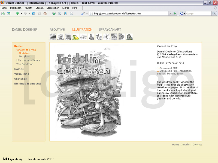The width and height of the screenshot is (218, 163).
Task: Open the bold Sketches category
Action: (x=20, y=79)
